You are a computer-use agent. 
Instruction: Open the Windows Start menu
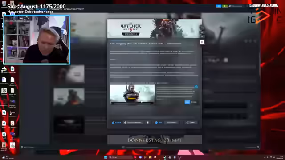click(106, 157)
